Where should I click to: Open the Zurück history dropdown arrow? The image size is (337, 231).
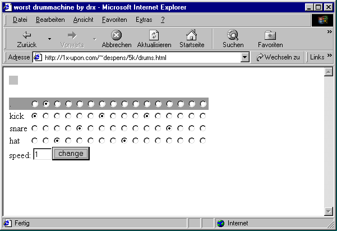coord(50,39)
